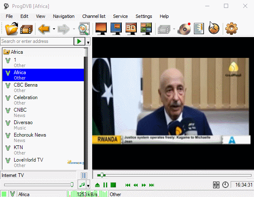Expand the forward arrow history dropdown

(x=74, y=29)
